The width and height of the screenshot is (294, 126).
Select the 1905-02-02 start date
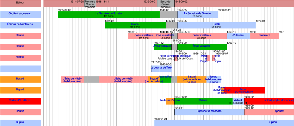[x=65, y=10]
